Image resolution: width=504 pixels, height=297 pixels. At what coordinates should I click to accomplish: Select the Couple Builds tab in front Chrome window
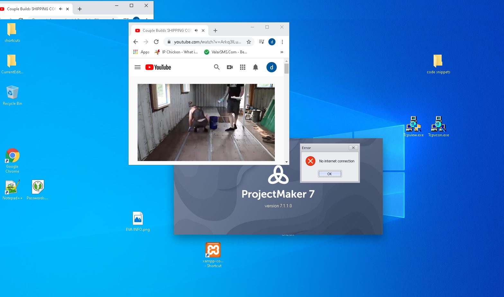[170, 31]
